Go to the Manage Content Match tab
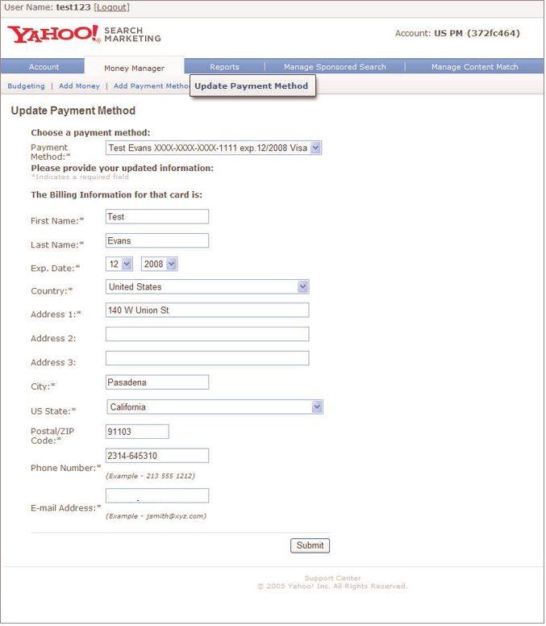Viewport: 546px width, 626px height. 474,67
